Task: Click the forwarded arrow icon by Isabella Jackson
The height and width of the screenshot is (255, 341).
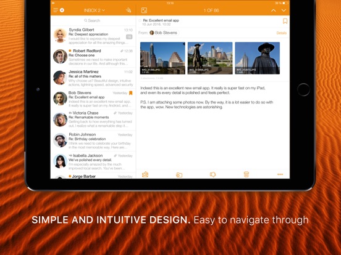Action: pyautogui.click(x=70, y=155)
